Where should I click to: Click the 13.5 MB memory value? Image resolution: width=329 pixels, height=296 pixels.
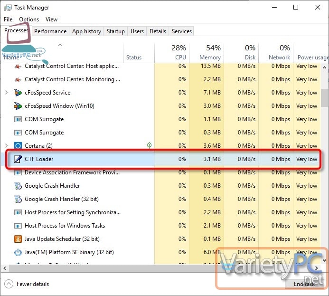point(211,66)
